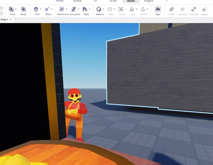The width and height of the screenshot is (213, 165).
Task: Click the Union operation icon
Action: (x=172, y=9)
